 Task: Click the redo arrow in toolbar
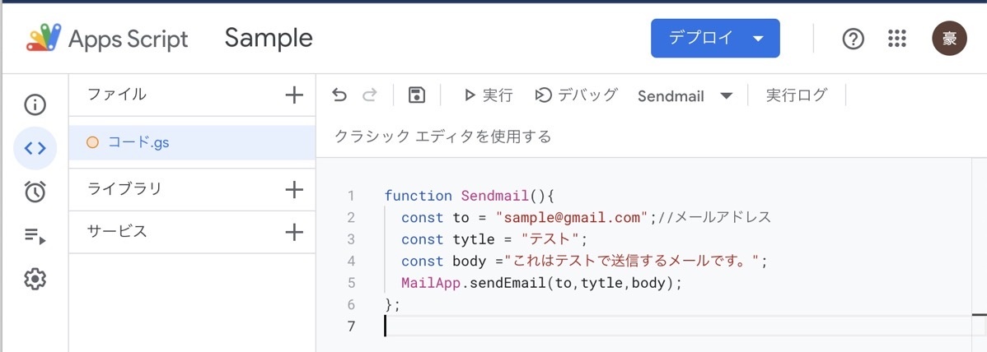tap(370, 95)
